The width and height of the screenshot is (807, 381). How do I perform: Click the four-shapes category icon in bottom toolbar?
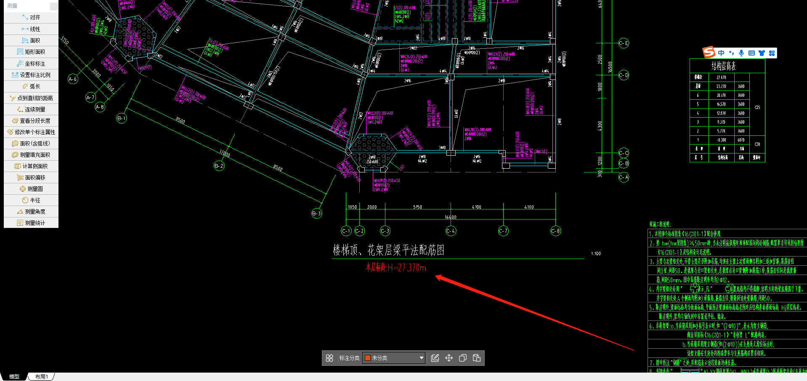pos(329,358)
